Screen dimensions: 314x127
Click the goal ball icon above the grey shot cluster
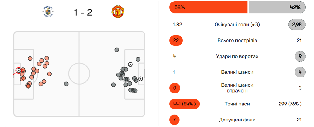coord(130,65)
